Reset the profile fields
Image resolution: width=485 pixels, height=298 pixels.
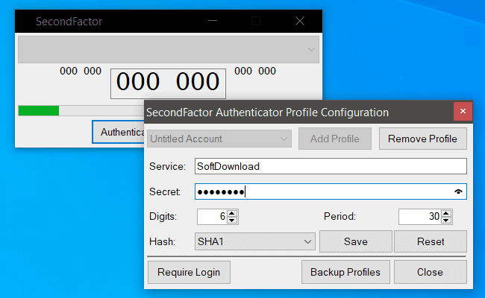tap(431, 241)
